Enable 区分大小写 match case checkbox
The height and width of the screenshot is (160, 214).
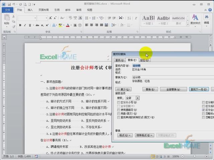click(119, 102)
